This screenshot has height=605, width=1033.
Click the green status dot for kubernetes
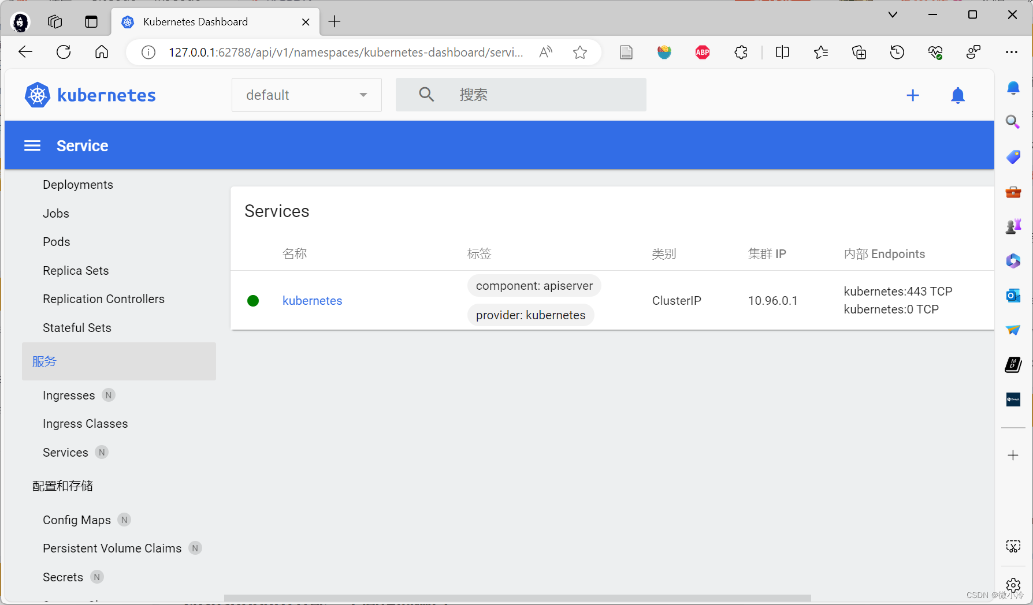[x=253, y=301]
